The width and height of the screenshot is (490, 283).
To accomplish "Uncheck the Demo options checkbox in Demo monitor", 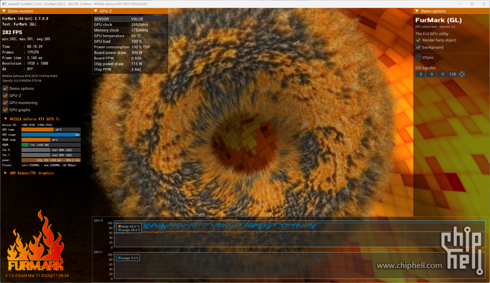I will 6,88.
